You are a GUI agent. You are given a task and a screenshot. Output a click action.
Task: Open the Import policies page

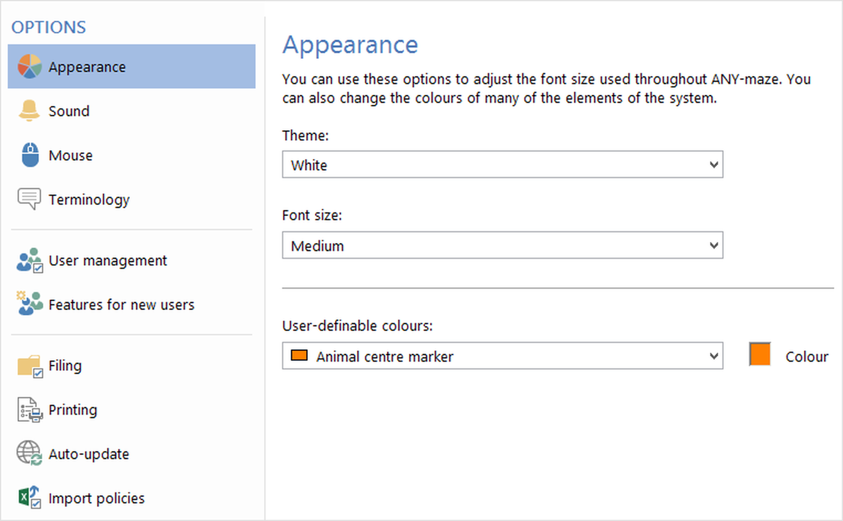[97, 498]
